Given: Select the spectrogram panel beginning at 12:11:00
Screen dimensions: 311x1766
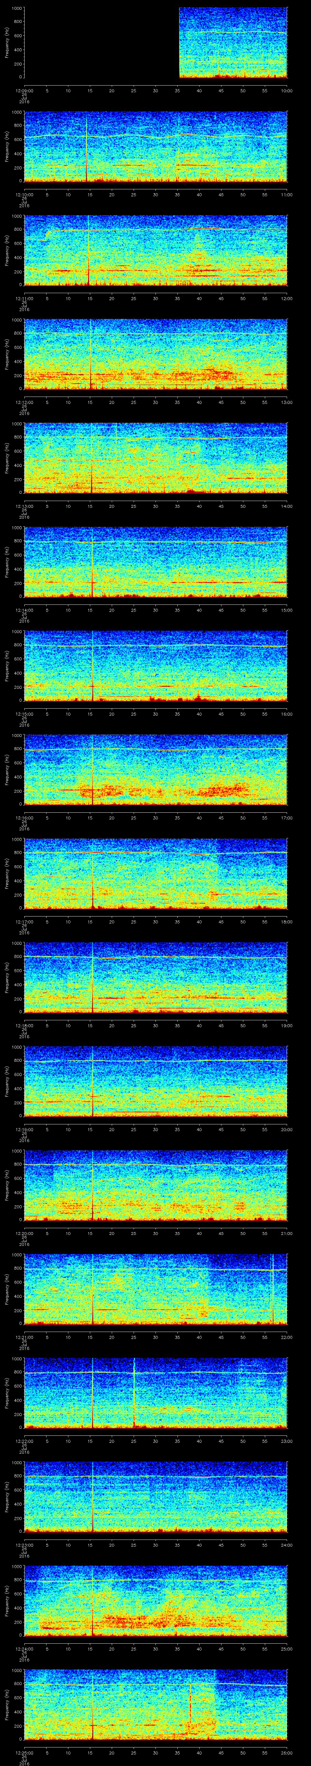Looking at the screenshot, I should click(155, 250).
